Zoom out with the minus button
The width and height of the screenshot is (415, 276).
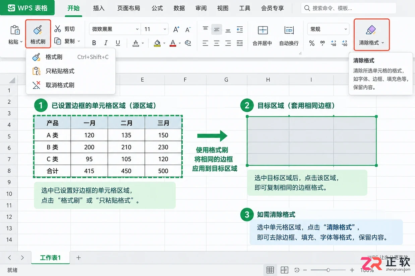pyautogui.click(x=305, y=270)
